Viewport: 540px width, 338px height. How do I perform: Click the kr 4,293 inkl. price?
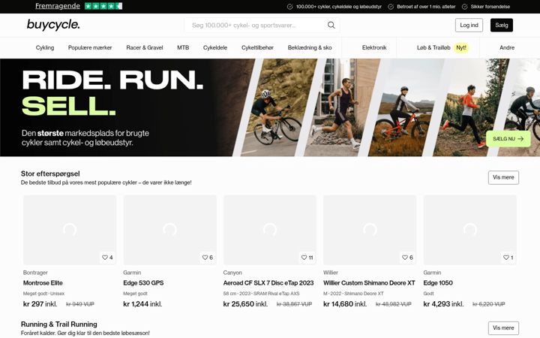(443, 304)
